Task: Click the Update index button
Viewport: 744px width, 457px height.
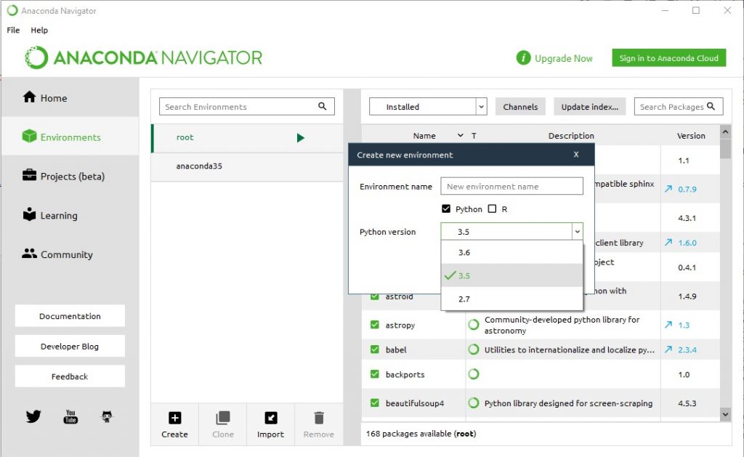Action: 589,107
